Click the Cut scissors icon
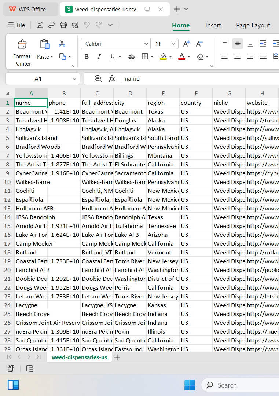 click(62, 44)
